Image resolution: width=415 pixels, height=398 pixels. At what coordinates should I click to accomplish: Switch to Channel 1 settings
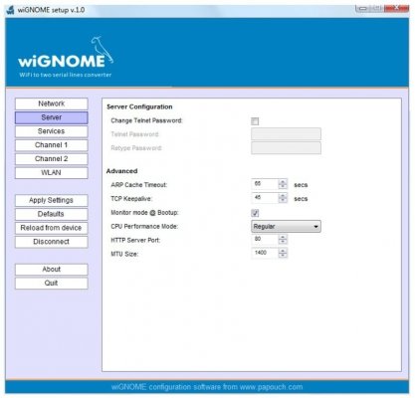click(x=52, y=145)
